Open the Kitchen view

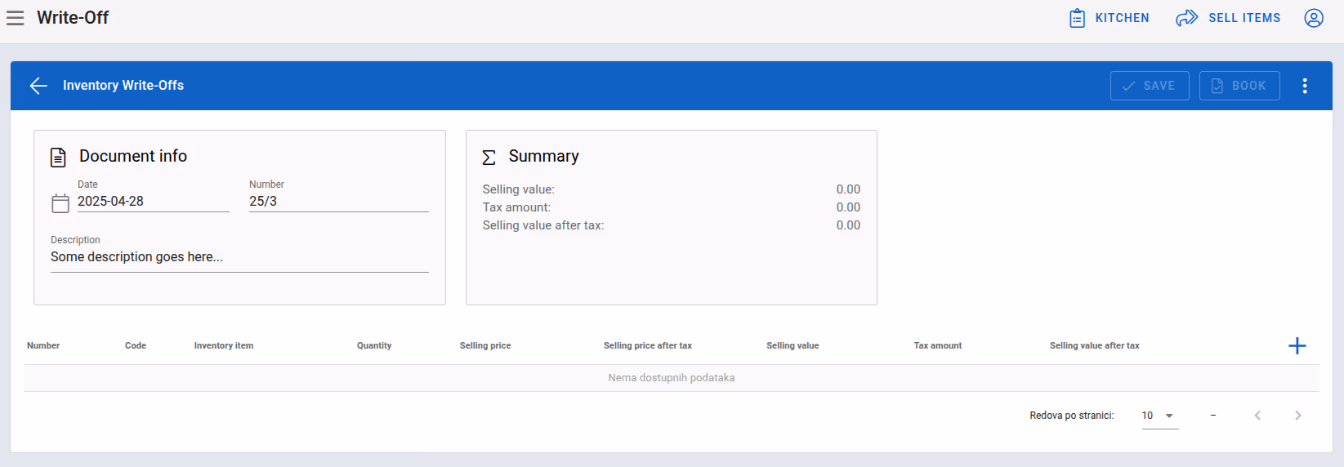[1110, 18]
